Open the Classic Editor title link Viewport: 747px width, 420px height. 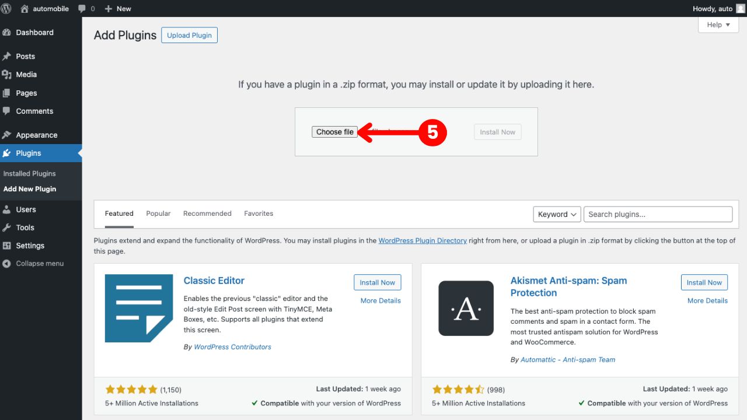214,281
